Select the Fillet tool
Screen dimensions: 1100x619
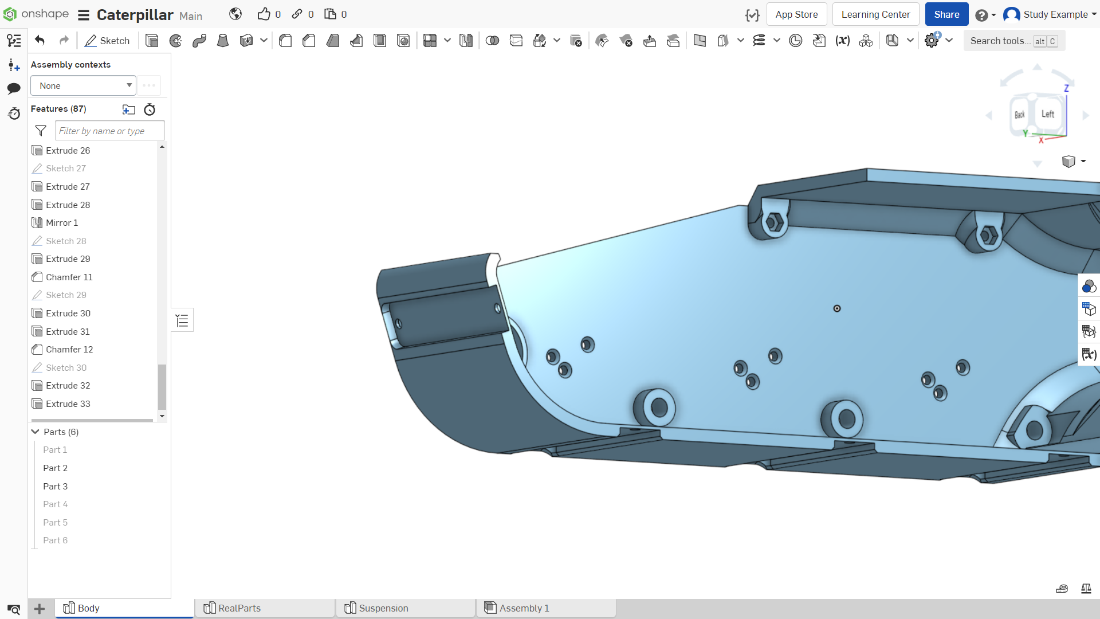285,41
